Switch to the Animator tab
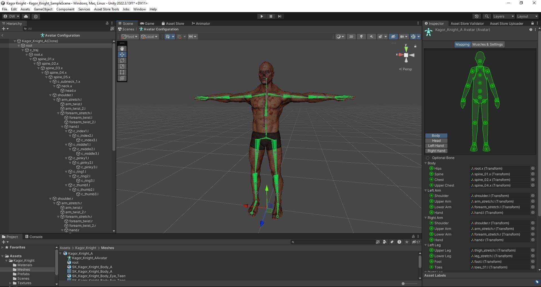Viewport: 541px width, 287px height. 201,23
